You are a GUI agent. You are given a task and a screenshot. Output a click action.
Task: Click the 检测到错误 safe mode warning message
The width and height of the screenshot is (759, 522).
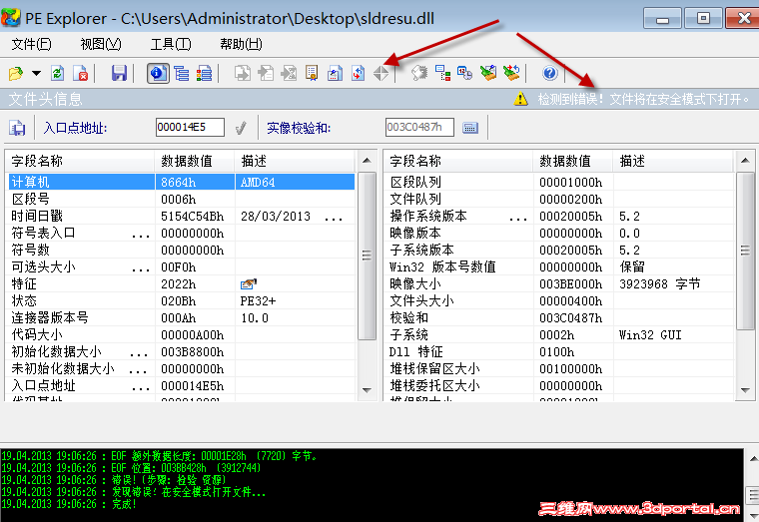point(643,99)
